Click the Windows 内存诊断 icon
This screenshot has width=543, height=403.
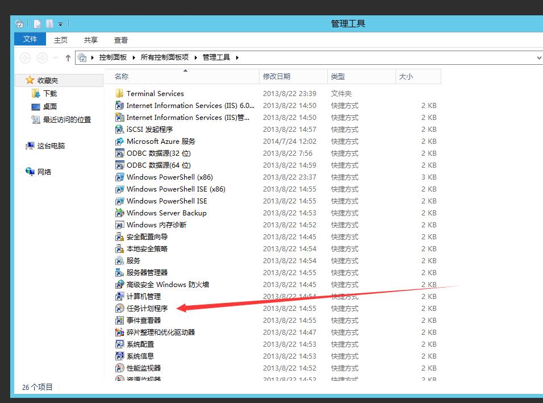click(x=119, y=225)
